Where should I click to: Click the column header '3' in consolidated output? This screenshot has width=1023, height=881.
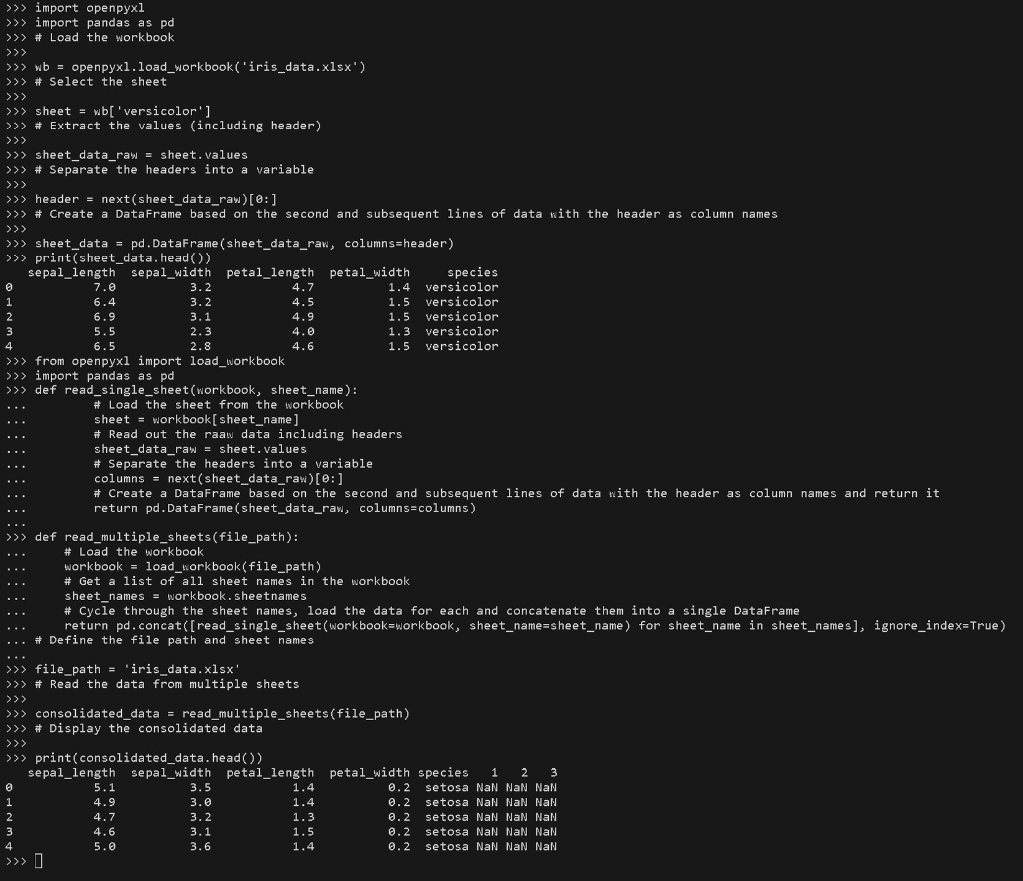554,772
